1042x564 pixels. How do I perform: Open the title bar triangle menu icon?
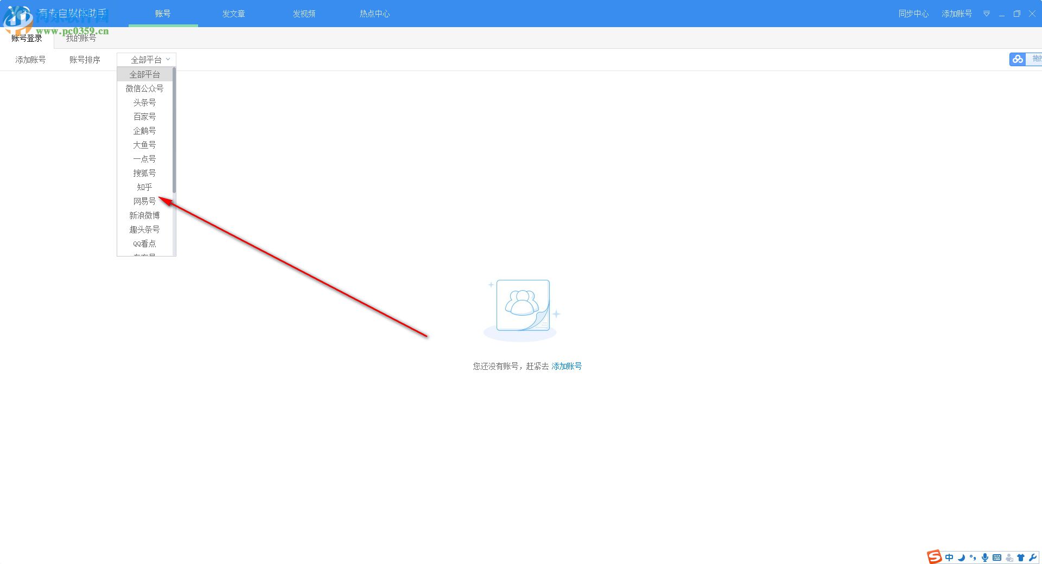point(987,14)
